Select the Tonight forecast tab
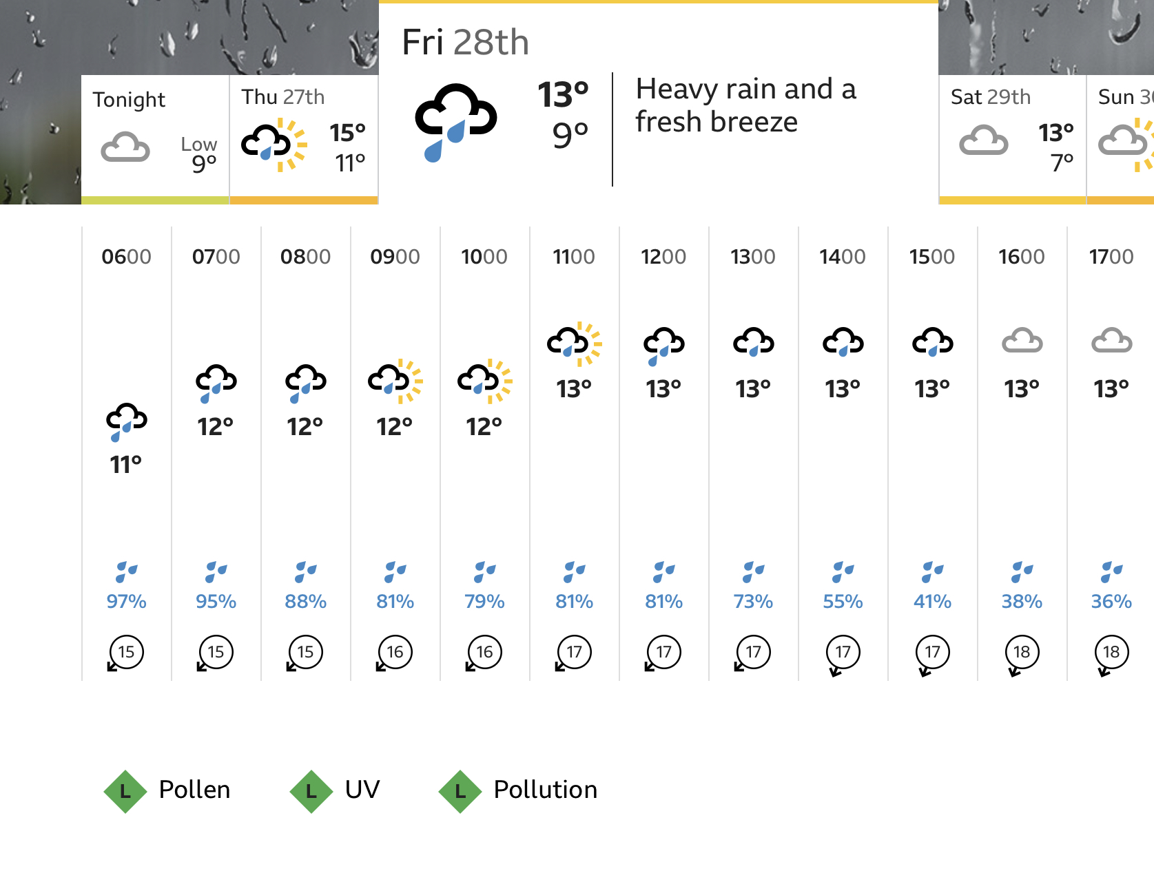Screen dimensions: 1154x884 pos(155,138)
